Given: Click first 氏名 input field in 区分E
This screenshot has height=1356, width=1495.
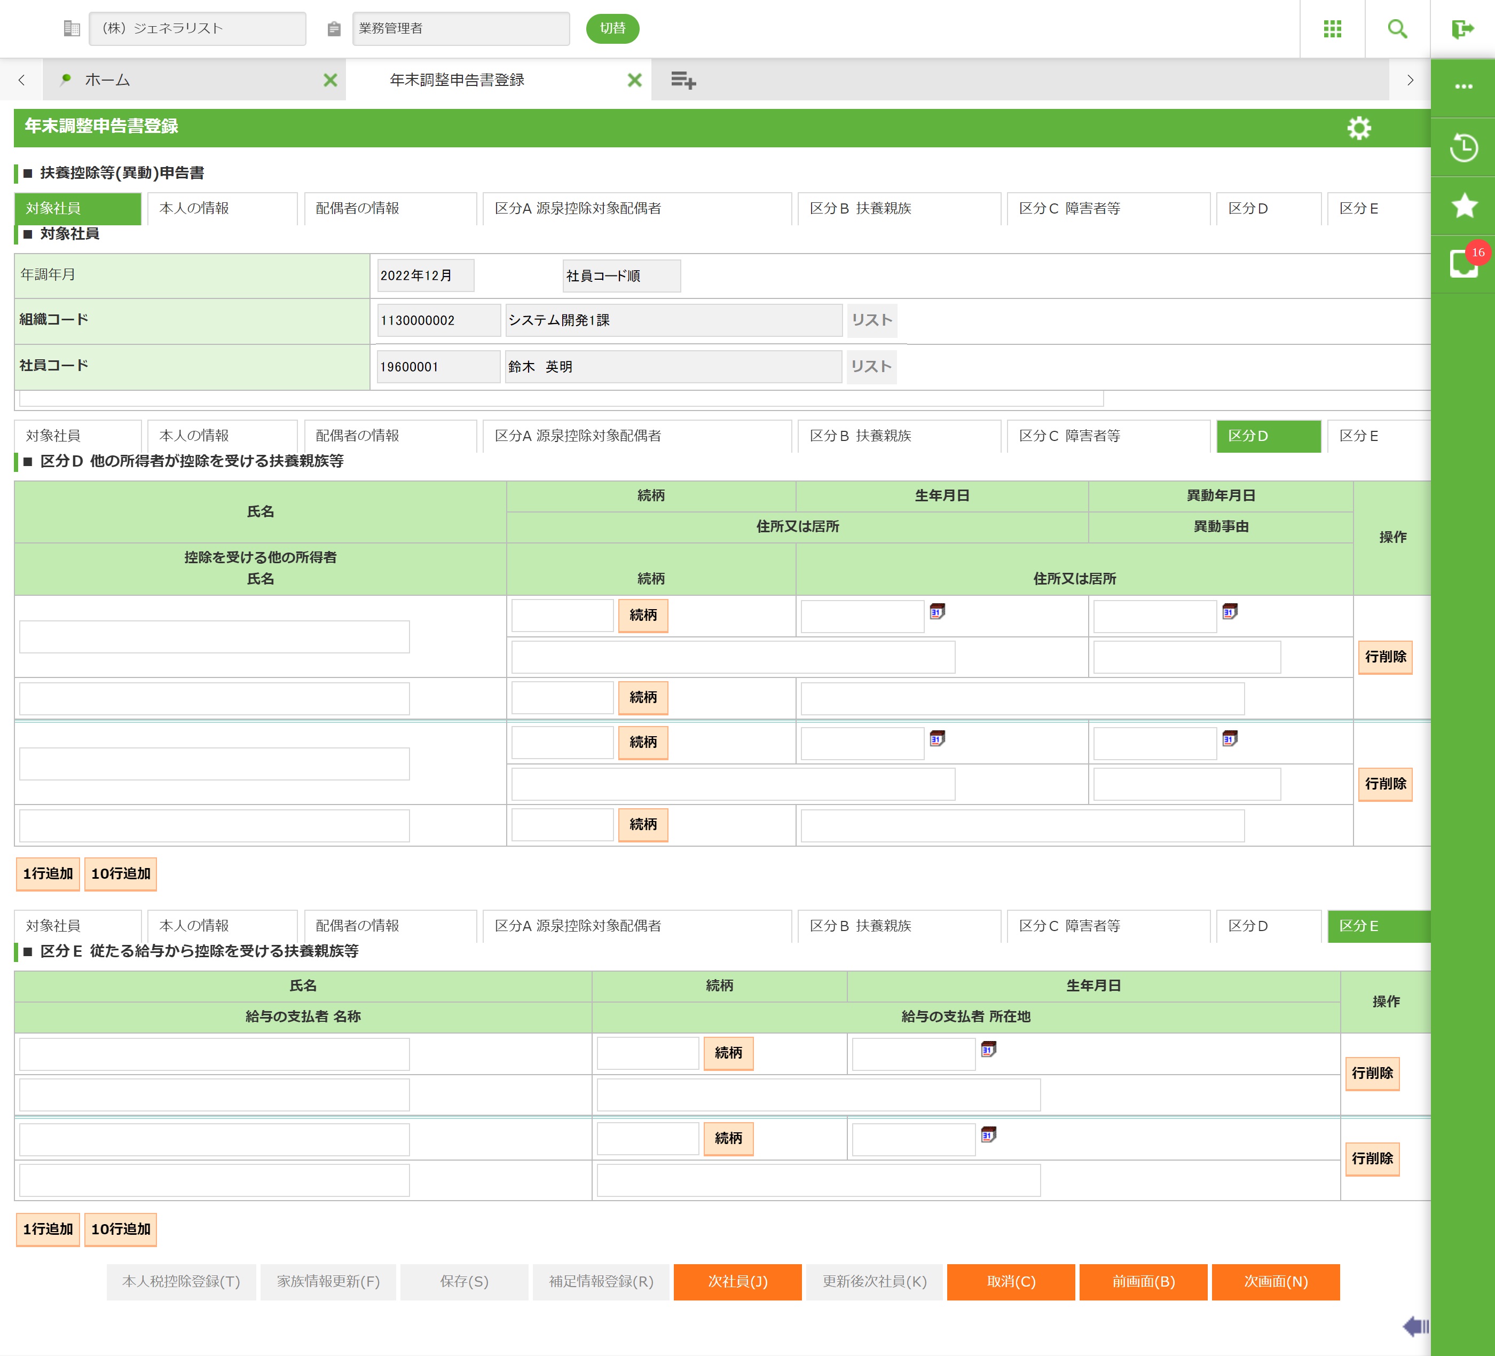Looking at the screenshot, I should click(x=214, y=1053).
